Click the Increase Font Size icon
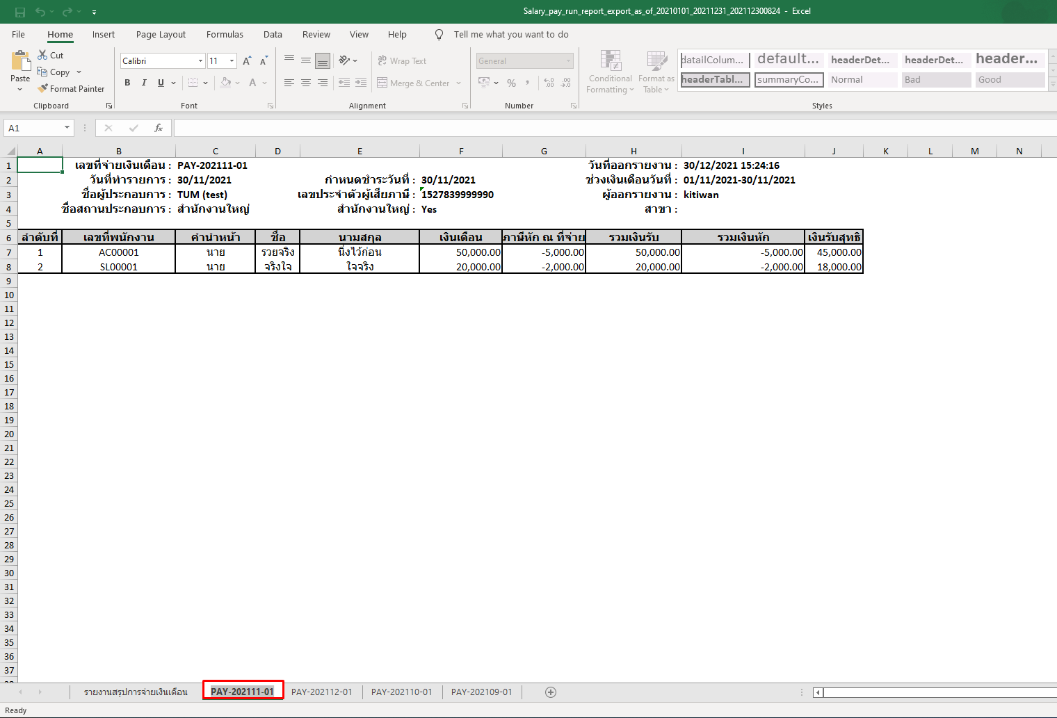The width and height of the screenshot is (1057, 718). click(x=246, y=60)
